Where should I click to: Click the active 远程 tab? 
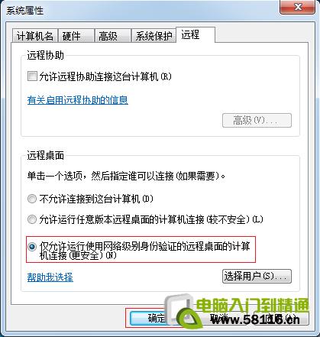pyautogui.click(x=196, y=34)
